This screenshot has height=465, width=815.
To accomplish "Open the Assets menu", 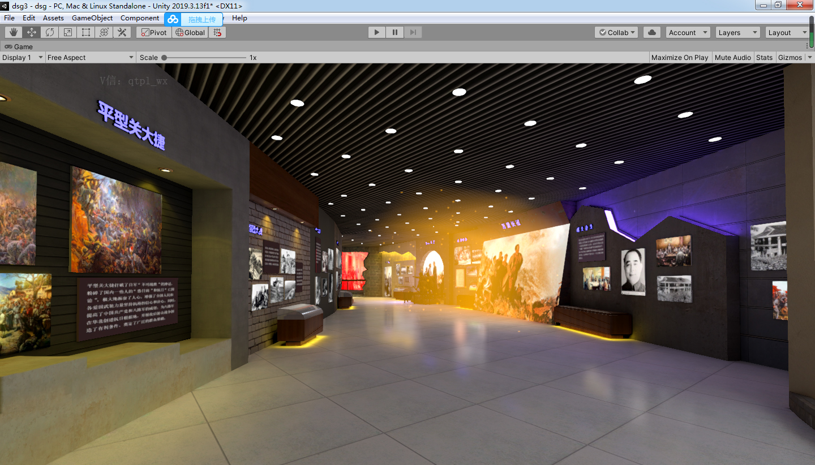I will [53, 18].
